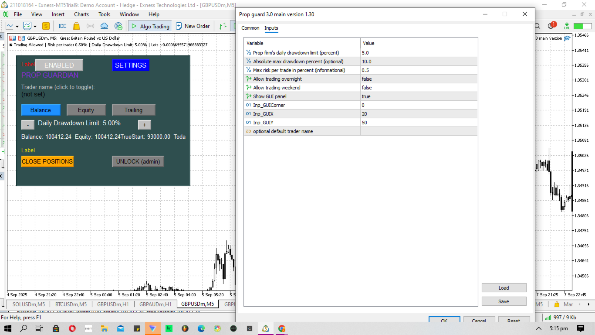Screen dimensions: 595x335
Task: Click the one-click trading icon in chart header
Action: click(21, 38)
